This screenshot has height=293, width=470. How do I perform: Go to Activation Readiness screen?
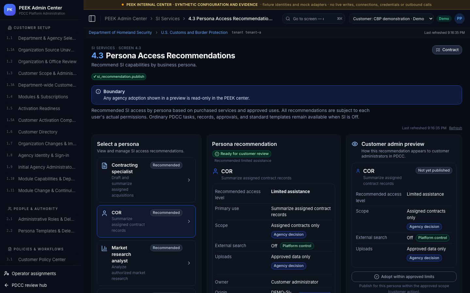tap(42, 108)
